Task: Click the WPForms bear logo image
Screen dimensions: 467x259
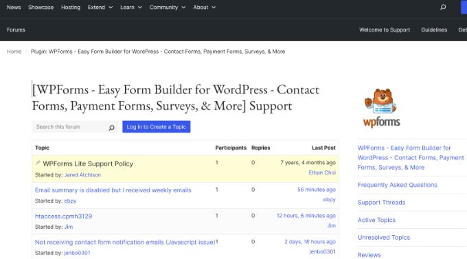Action: click(x=382, y=108)
